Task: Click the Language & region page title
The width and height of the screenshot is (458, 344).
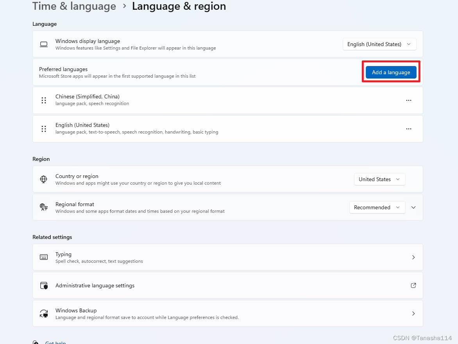Action: (179, 6)
